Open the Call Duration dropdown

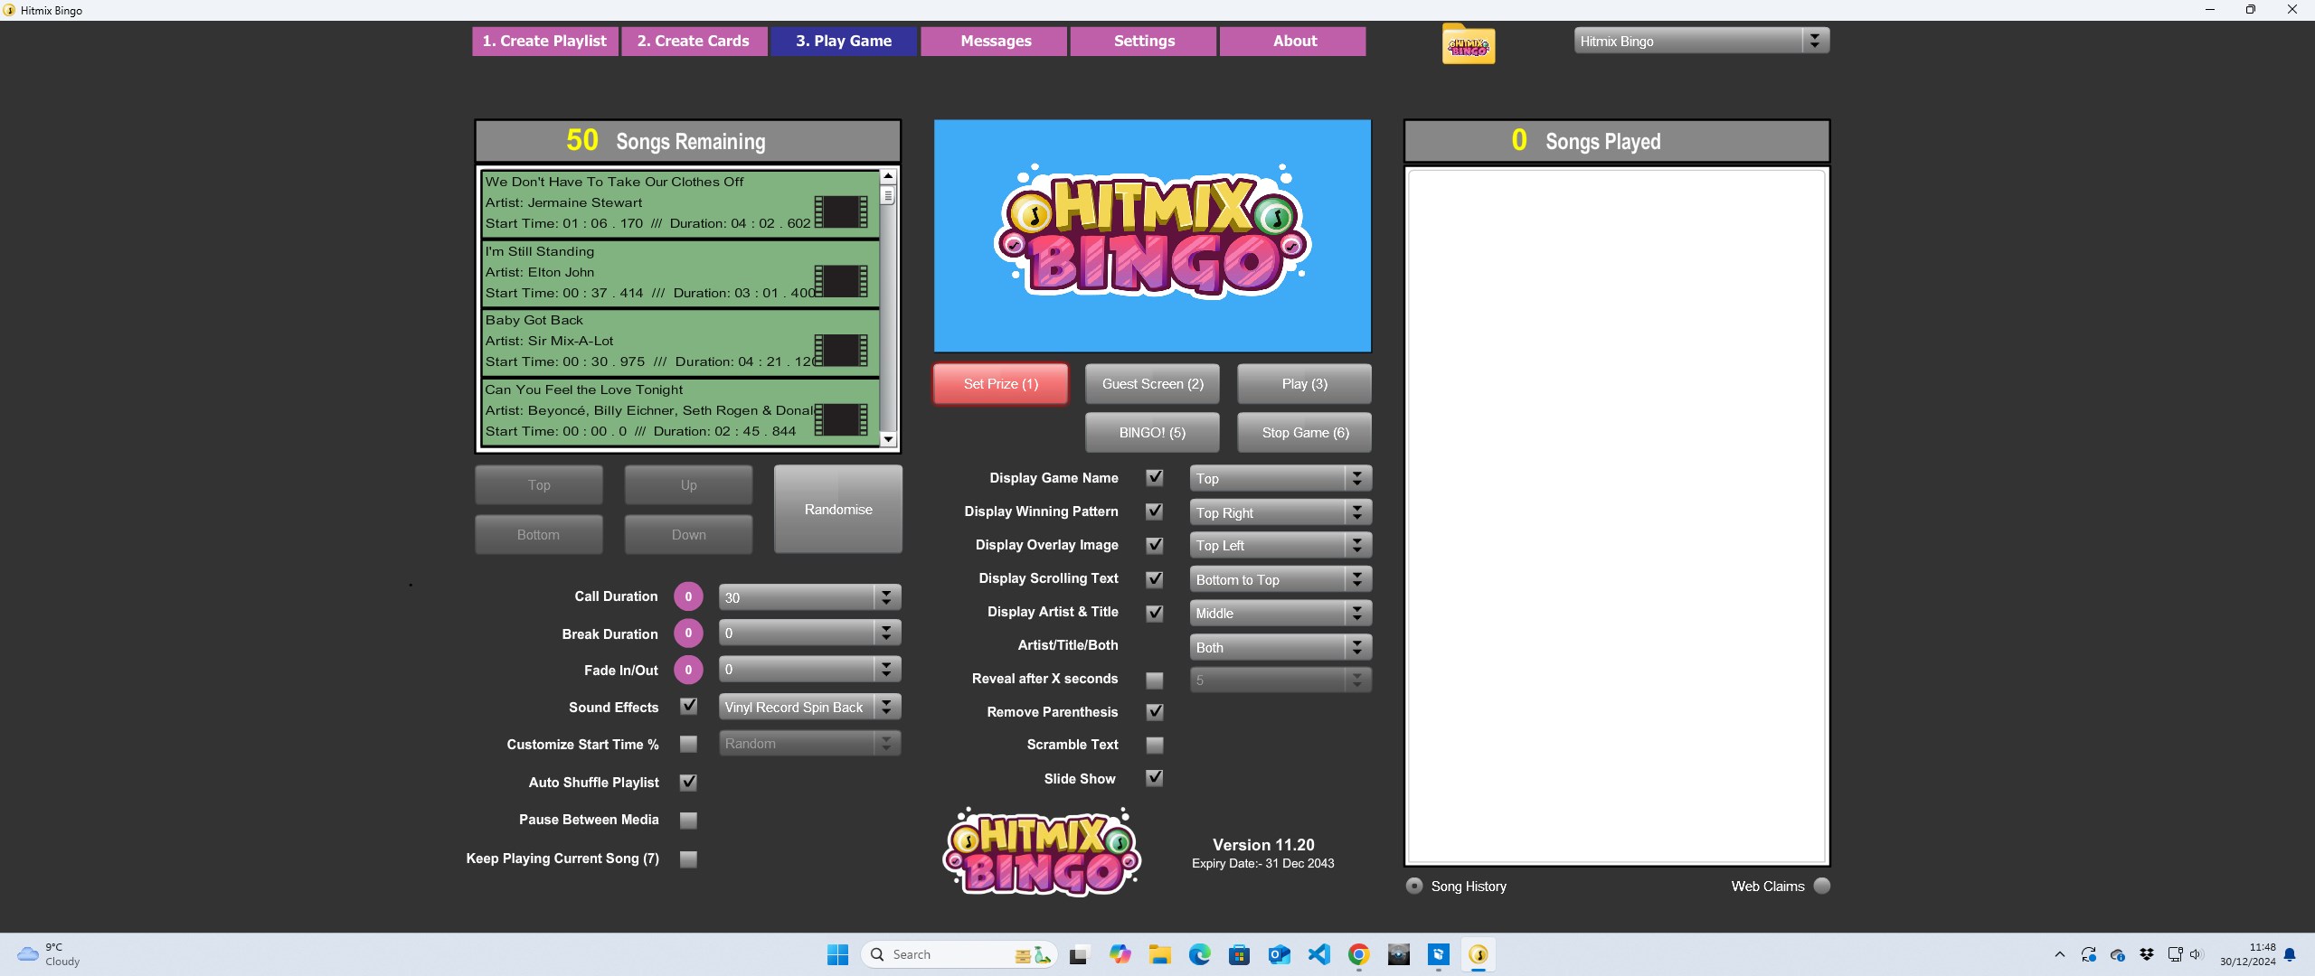coord(886,597)
